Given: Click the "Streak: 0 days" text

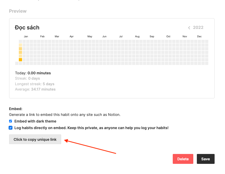Looking at the screenshot, I should tap(27, 78).
